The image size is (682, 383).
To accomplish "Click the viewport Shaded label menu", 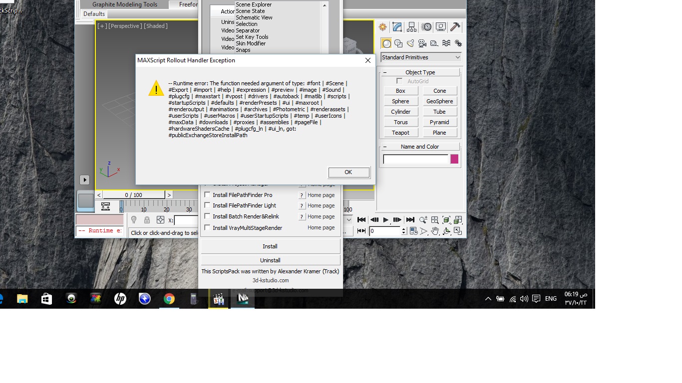I will click(156, 26).
